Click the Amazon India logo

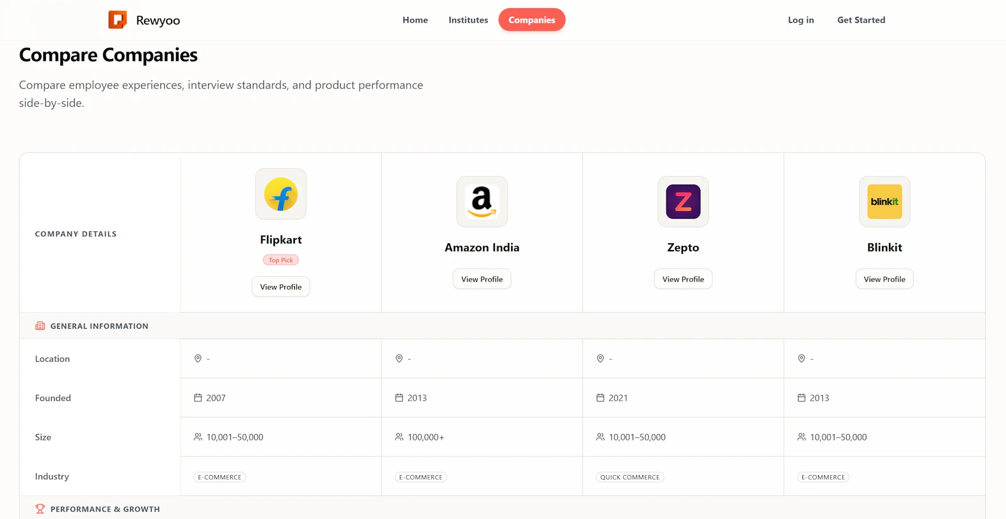(482, 202)
